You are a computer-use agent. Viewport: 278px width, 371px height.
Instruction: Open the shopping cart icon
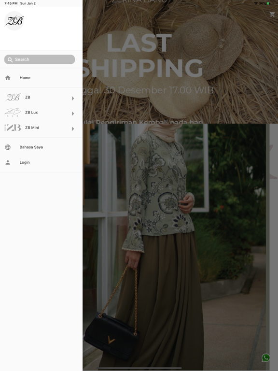coord(272,14)
